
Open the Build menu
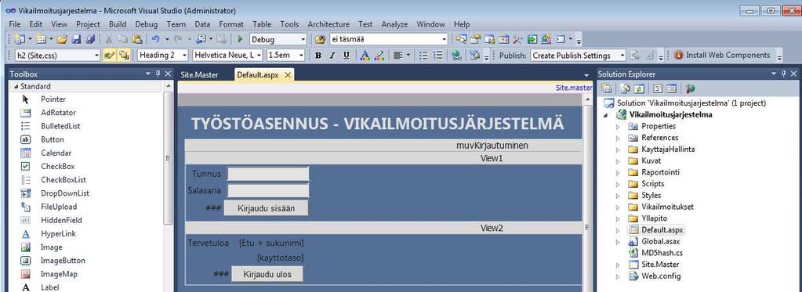point(118,24)
